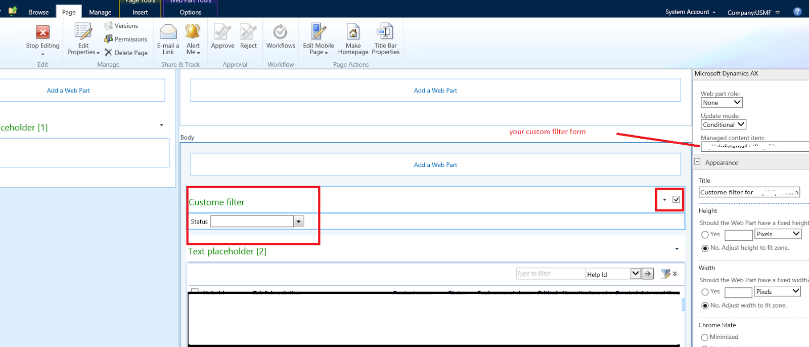Toggle the Custome filter web part checkbox
The height and width of the screenshot is (347, 809).
676,199
